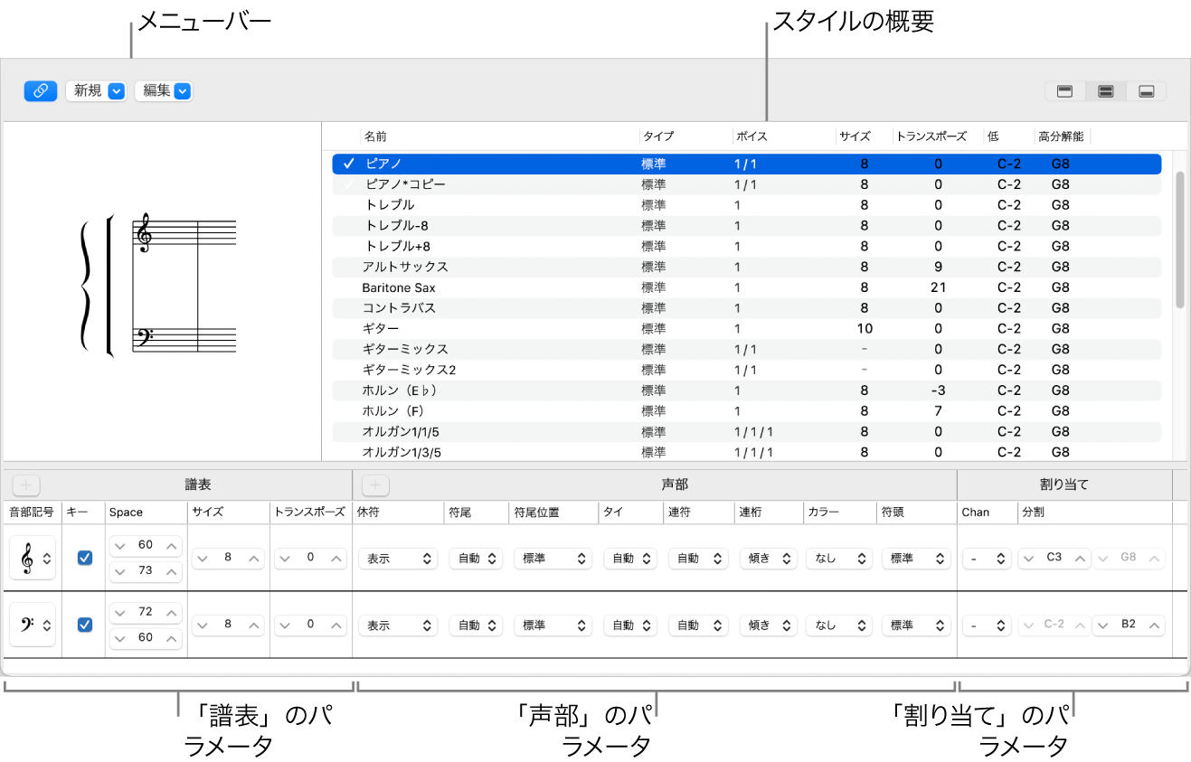Increase the Space value 60 with the up arrow
1191x762 pixels.
coord(173,544)
